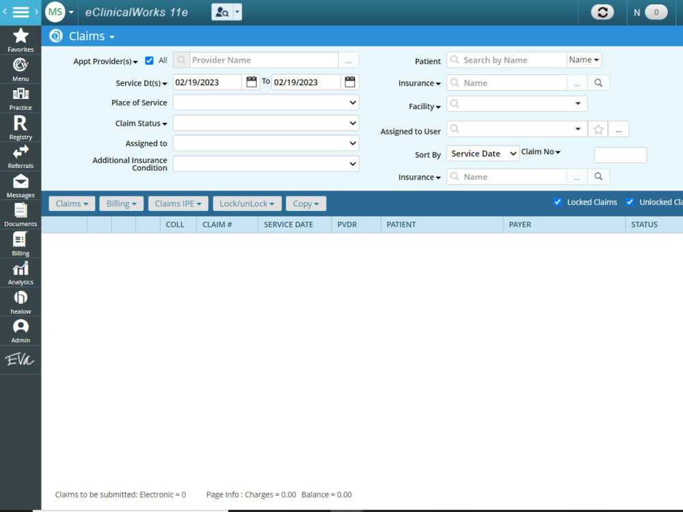683x512 pixels.
Task: Open Service Dt to-date calendar
Action: (x=350, y=82)
